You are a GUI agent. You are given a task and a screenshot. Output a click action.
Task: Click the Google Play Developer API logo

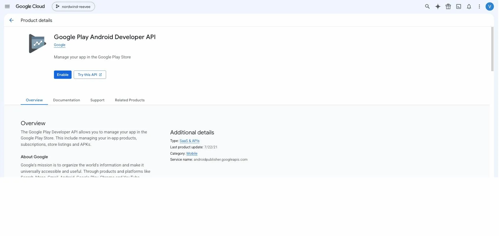[37, 44]
